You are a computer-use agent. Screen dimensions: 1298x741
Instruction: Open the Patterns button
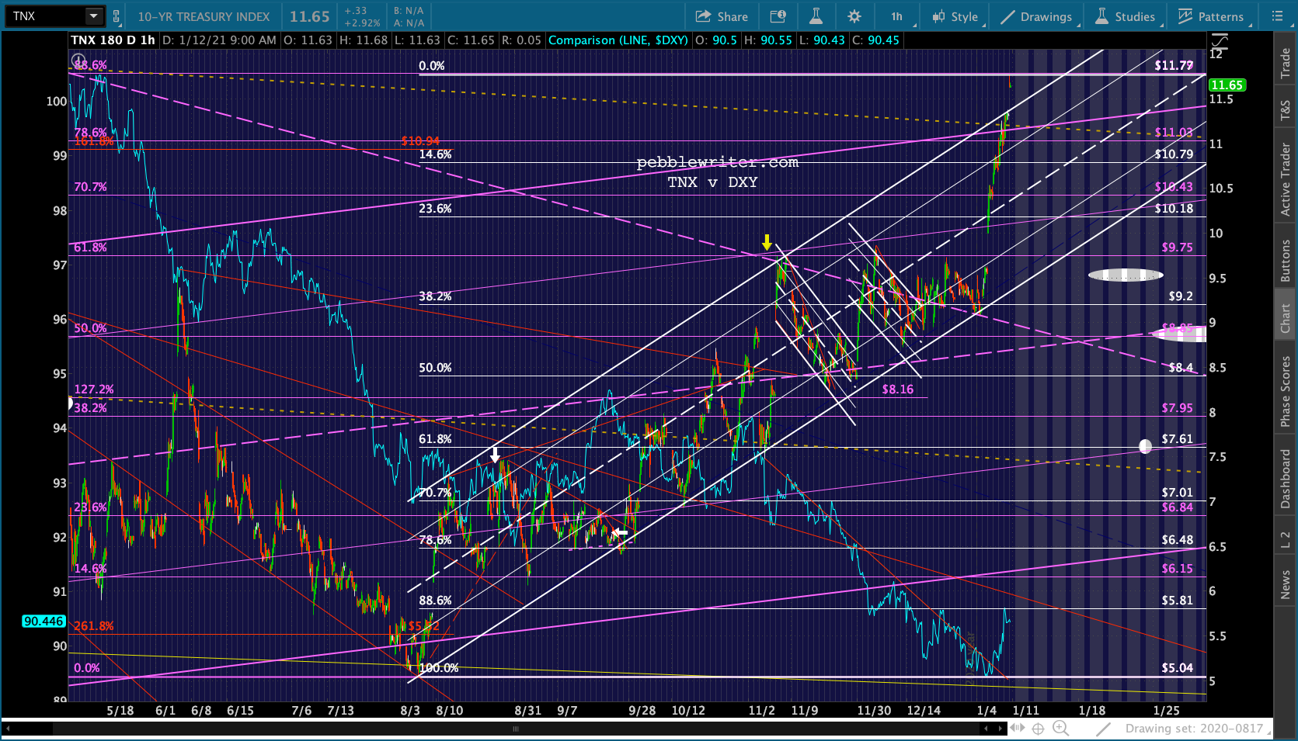tap(1211, 16)
